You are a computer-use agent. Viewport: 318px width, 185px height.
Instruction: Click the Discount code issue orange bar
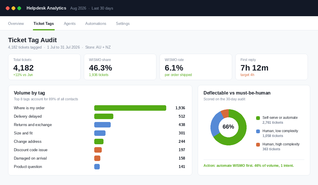click(x=98, y=150)
